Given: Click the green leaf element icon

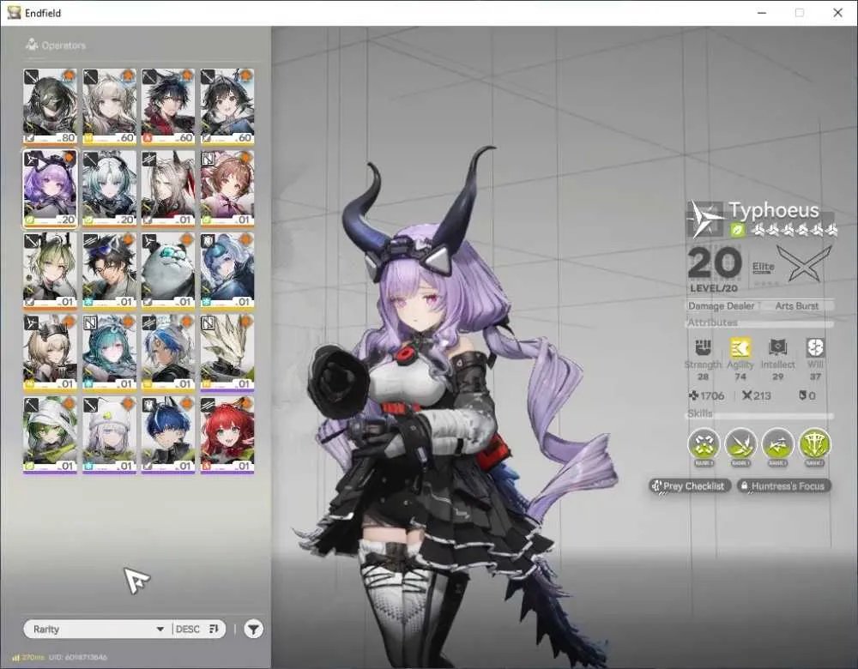Looking at the screenshot, I should click(738, 231).
